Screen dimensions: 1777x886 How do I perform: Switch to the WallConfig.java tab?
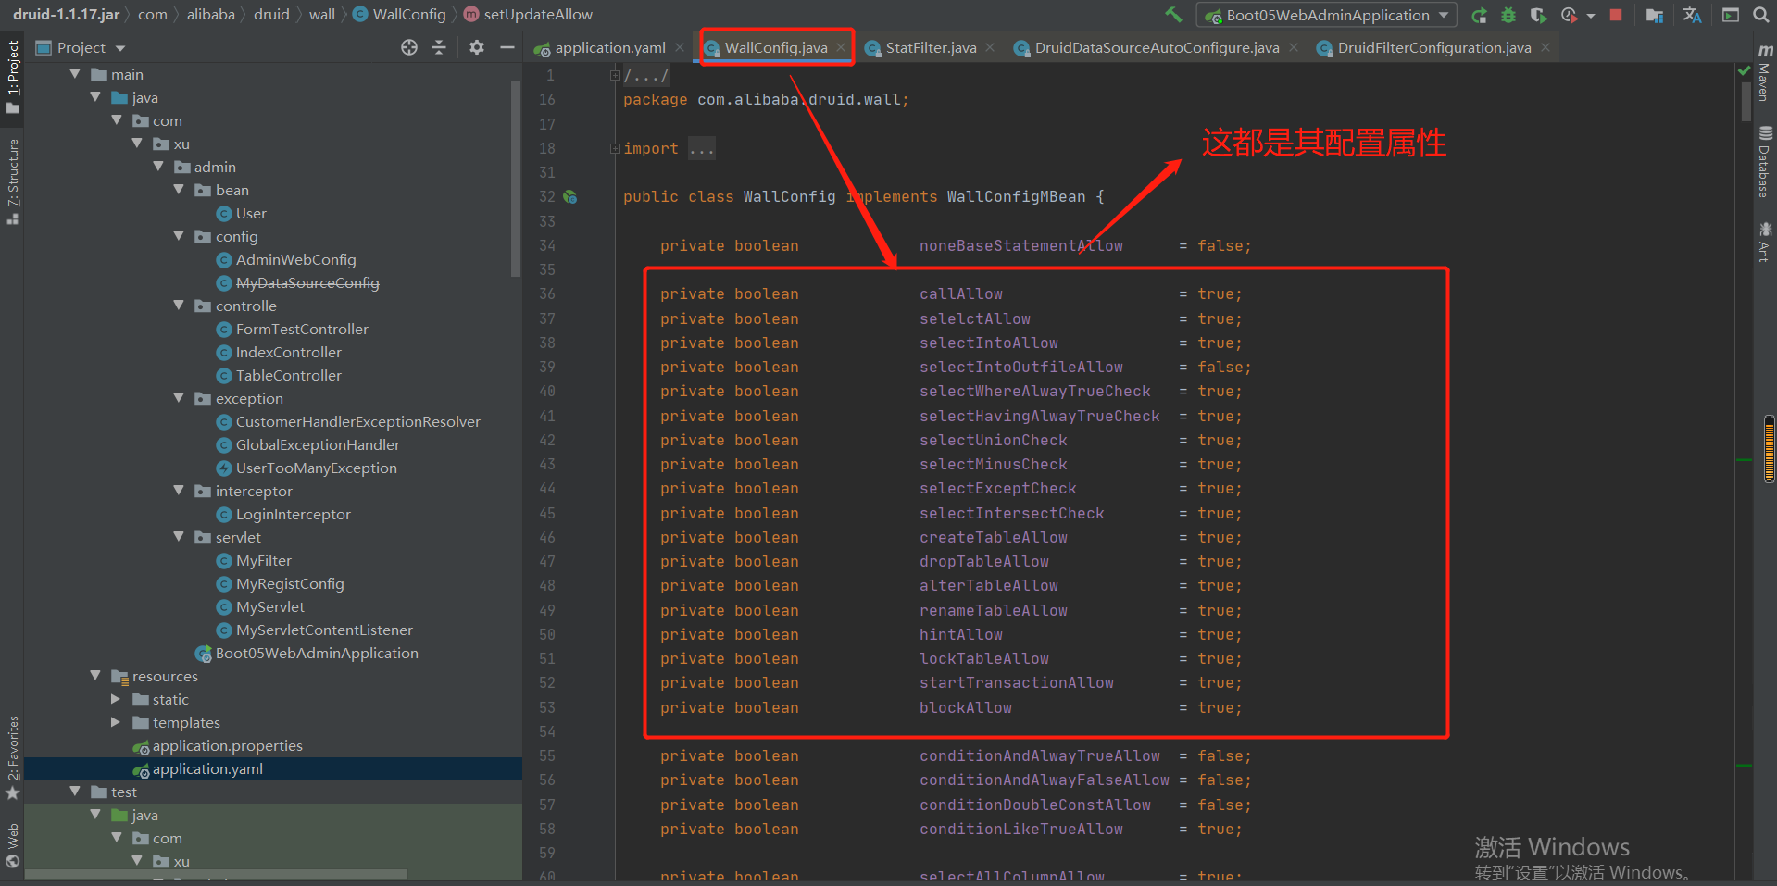(x=775, y=48)
